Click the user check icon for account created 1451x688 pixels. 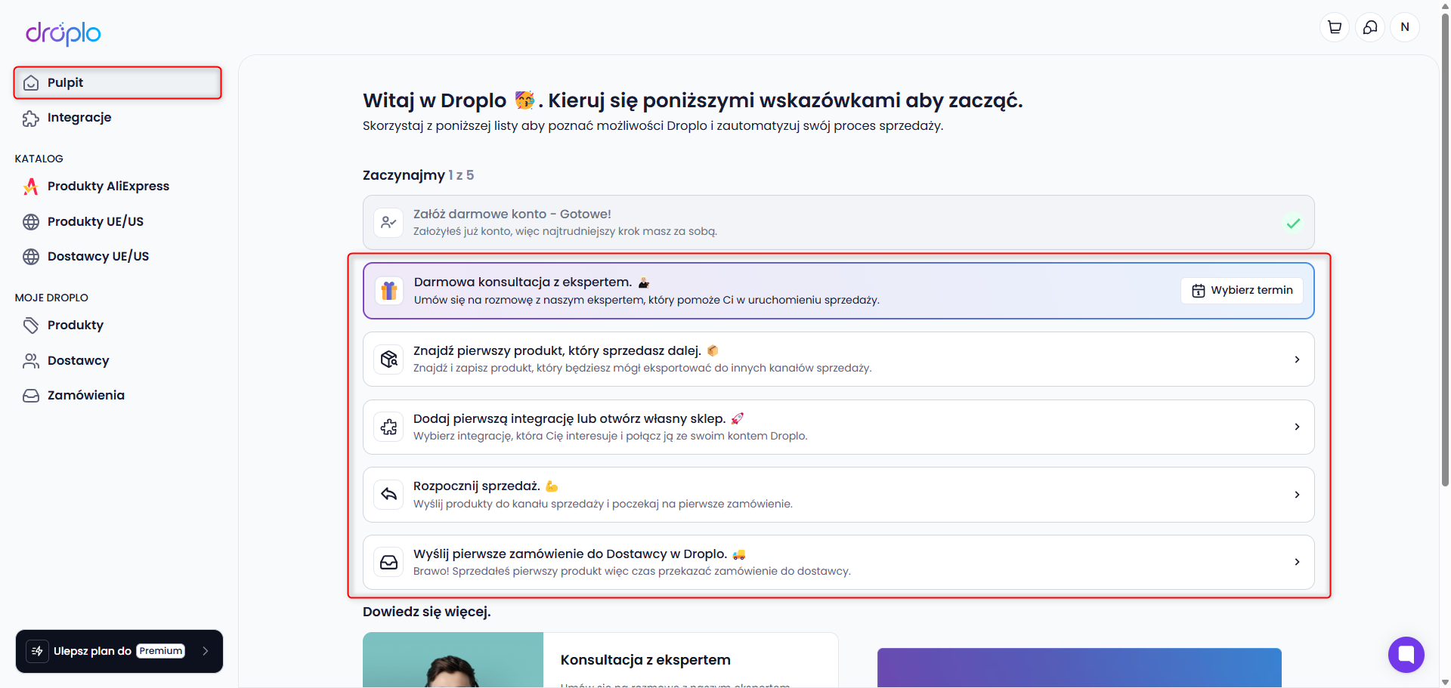389,223
